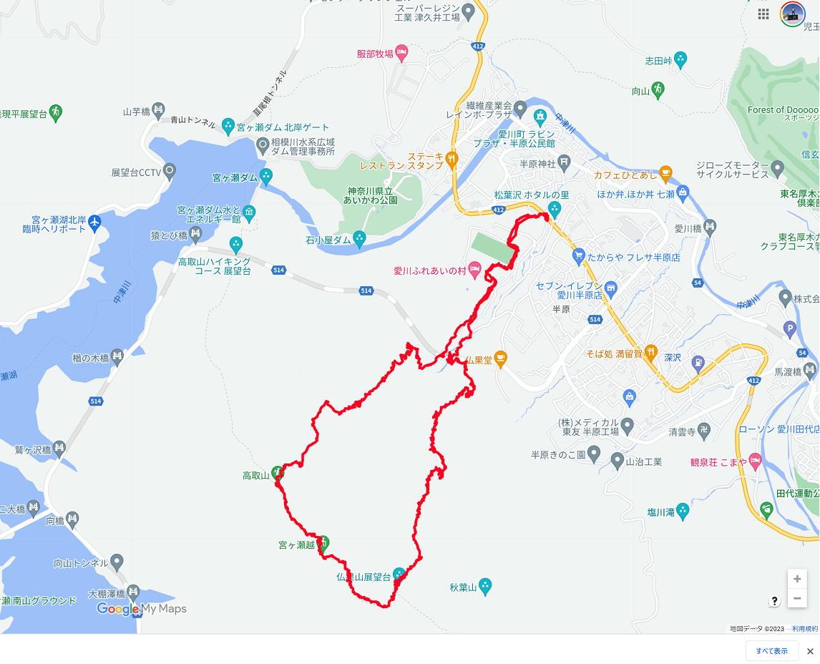Click the すべて表示 button
This screenshot has height=664, width=820.
coord(771,651)
